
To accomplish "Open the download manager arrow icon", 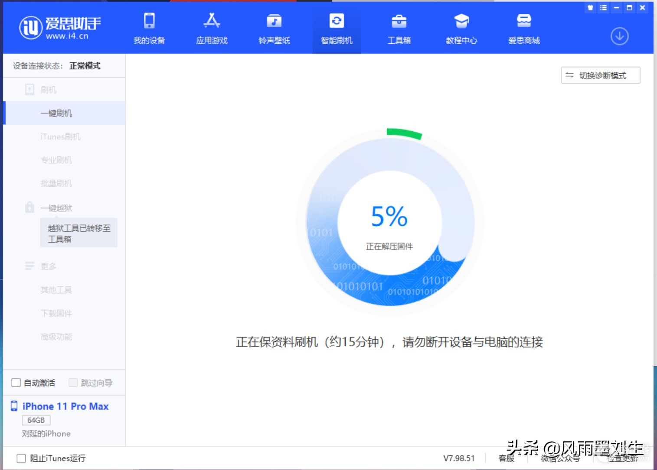I will (x=620, y=36).
